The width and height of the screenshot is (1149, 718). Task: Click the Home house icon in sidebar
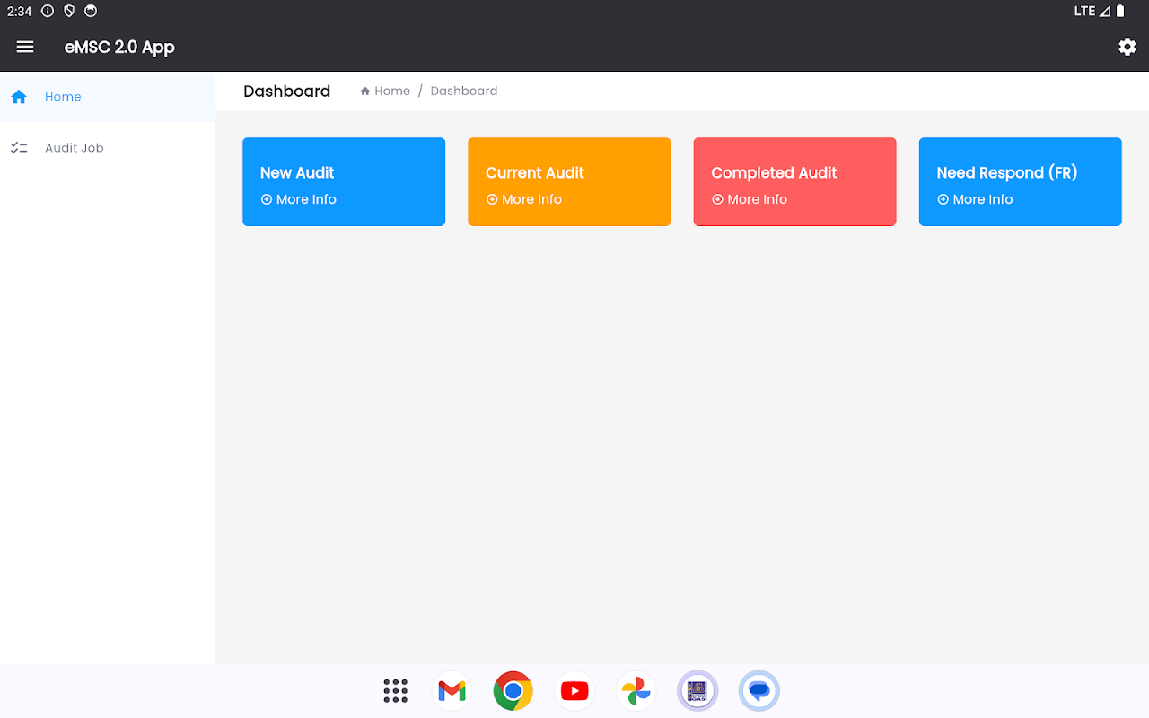(x=19, y=97)
